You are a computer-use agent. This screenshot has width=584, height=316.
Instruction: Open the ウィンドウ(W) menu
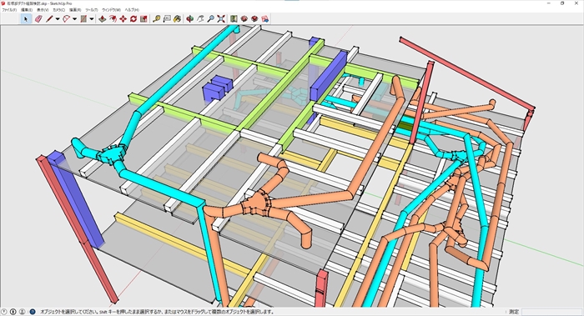111,10
